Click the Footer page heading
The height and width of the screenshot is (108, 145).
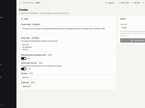pos(24,10)
